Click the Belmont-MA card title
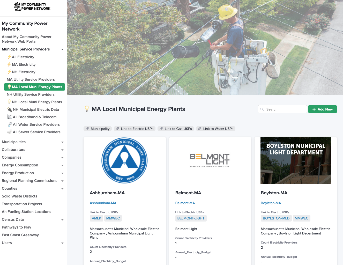This screenshot has width=343, height=265. (188, 193)
